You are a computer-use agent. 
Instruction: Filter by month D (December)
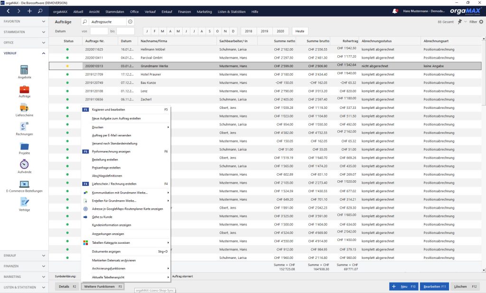pyautogui.click(x=233, y=31)
